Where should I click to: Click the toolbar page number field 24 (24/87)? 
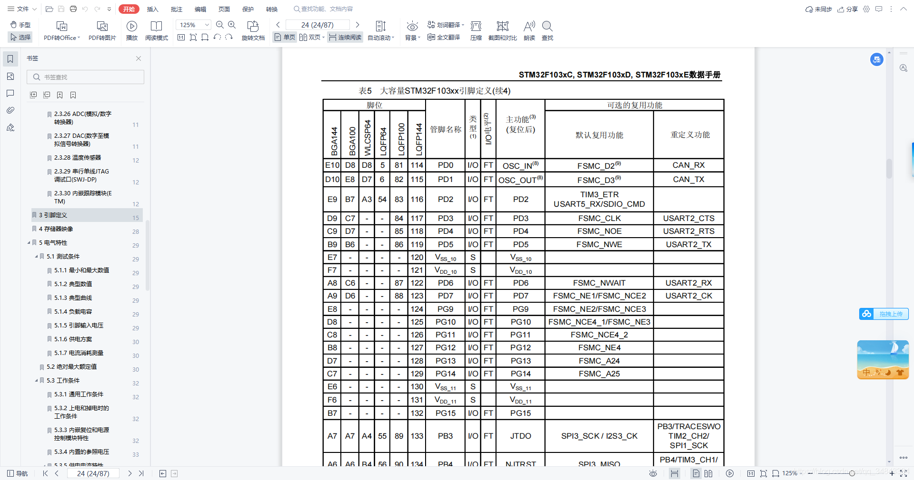pyautogui.click(x=318, y=25)
